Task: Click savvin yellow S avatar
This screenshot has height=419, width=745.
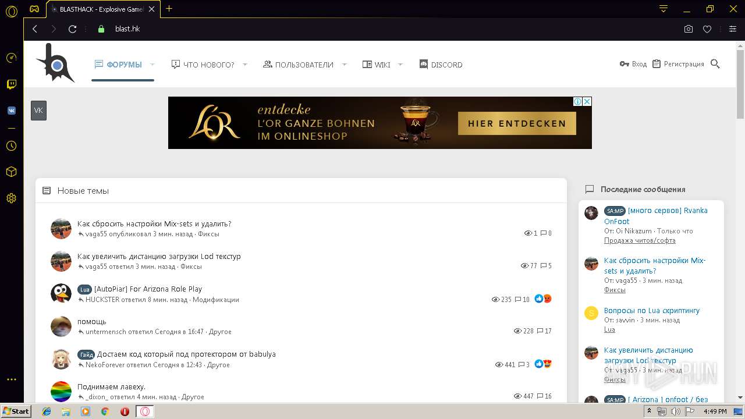Action: click(591, 313)
